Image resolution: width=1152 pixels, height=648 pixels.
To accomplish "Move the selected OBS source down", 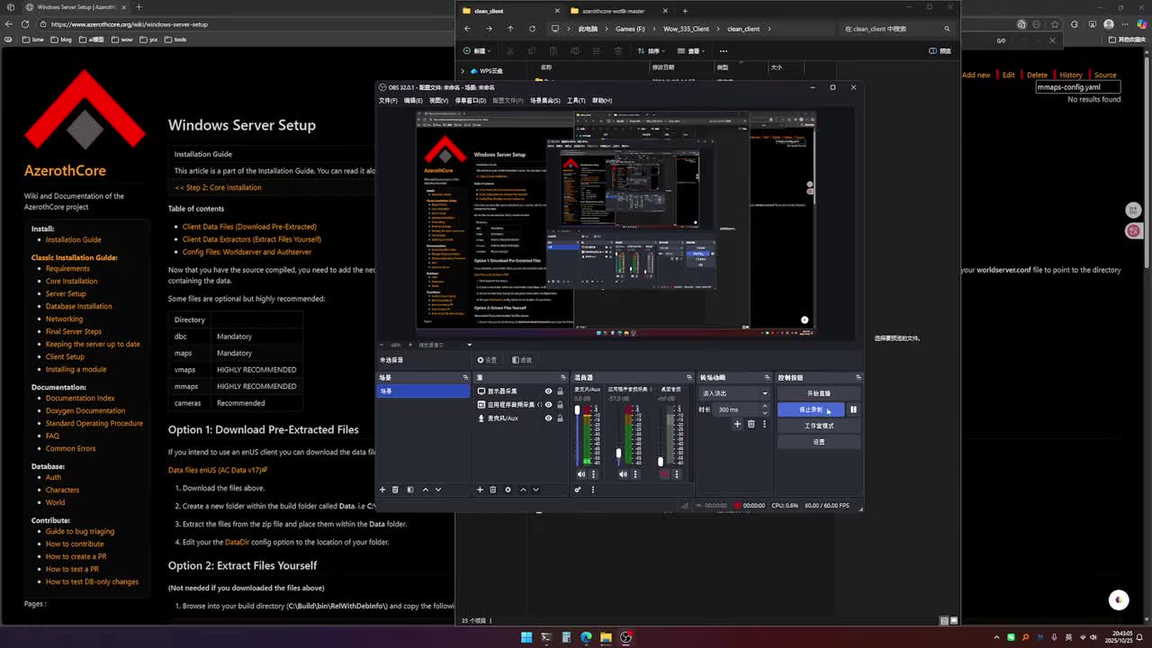I will click(x=535, y=490).
